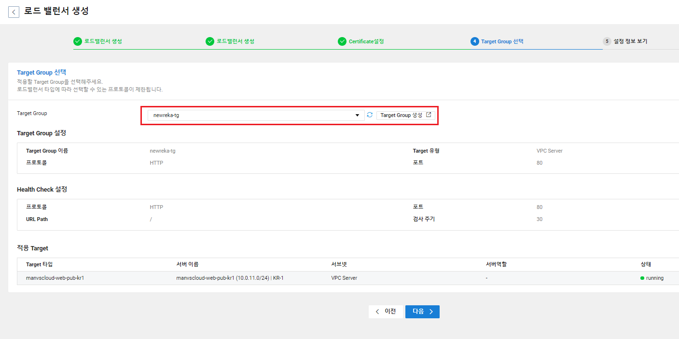Click the green checkmark icon on Certificate설정 step
The image size is (679, 339).
tap(342, 41)
